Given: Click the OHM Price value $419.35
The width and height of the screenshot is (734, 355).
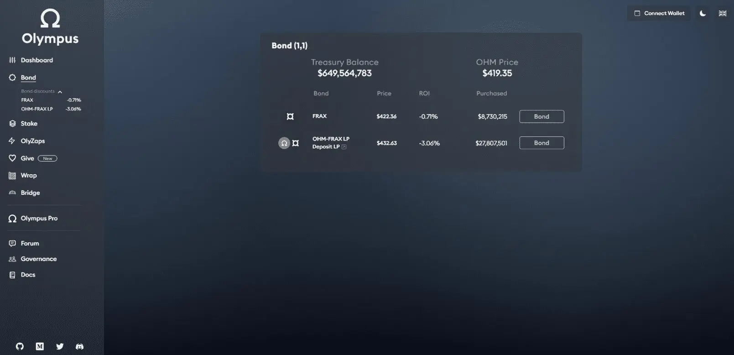Looking at the screenshot, I should coord(497,73).
